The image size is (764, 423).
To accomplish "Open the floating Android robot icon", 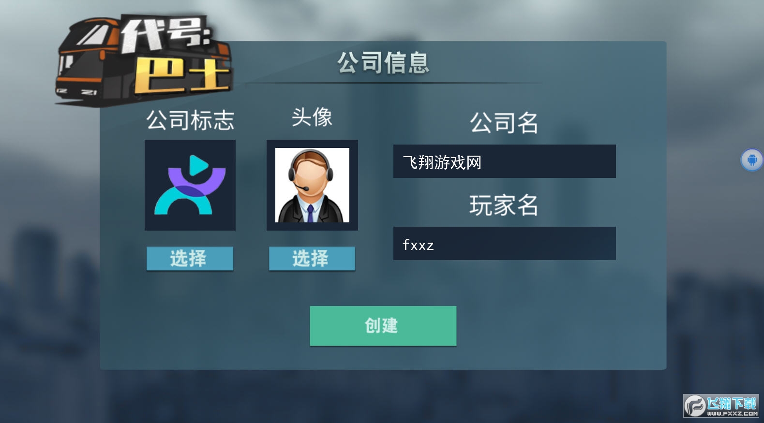I will click(x=752, y=160).
